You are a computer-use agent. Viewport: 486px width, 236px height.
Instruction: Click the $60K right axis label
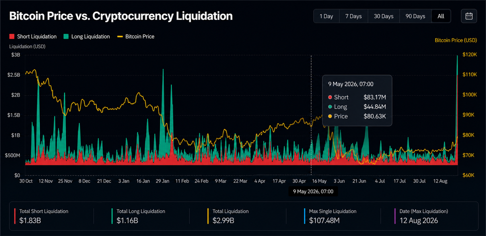click(468, 175)
